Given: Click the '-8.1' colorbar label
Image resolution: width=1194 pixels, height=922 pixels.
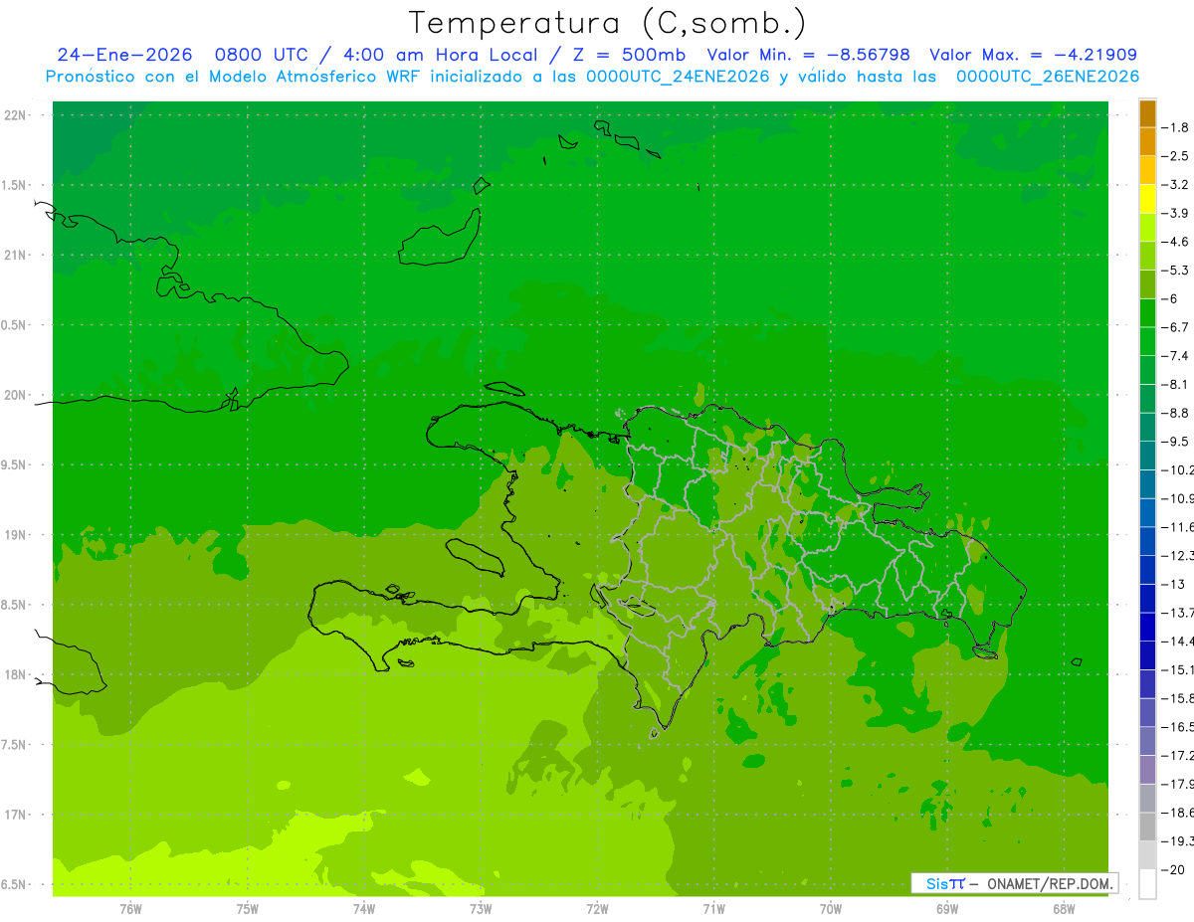Looking at the screenshot, I should click(x=1175, y=384).
